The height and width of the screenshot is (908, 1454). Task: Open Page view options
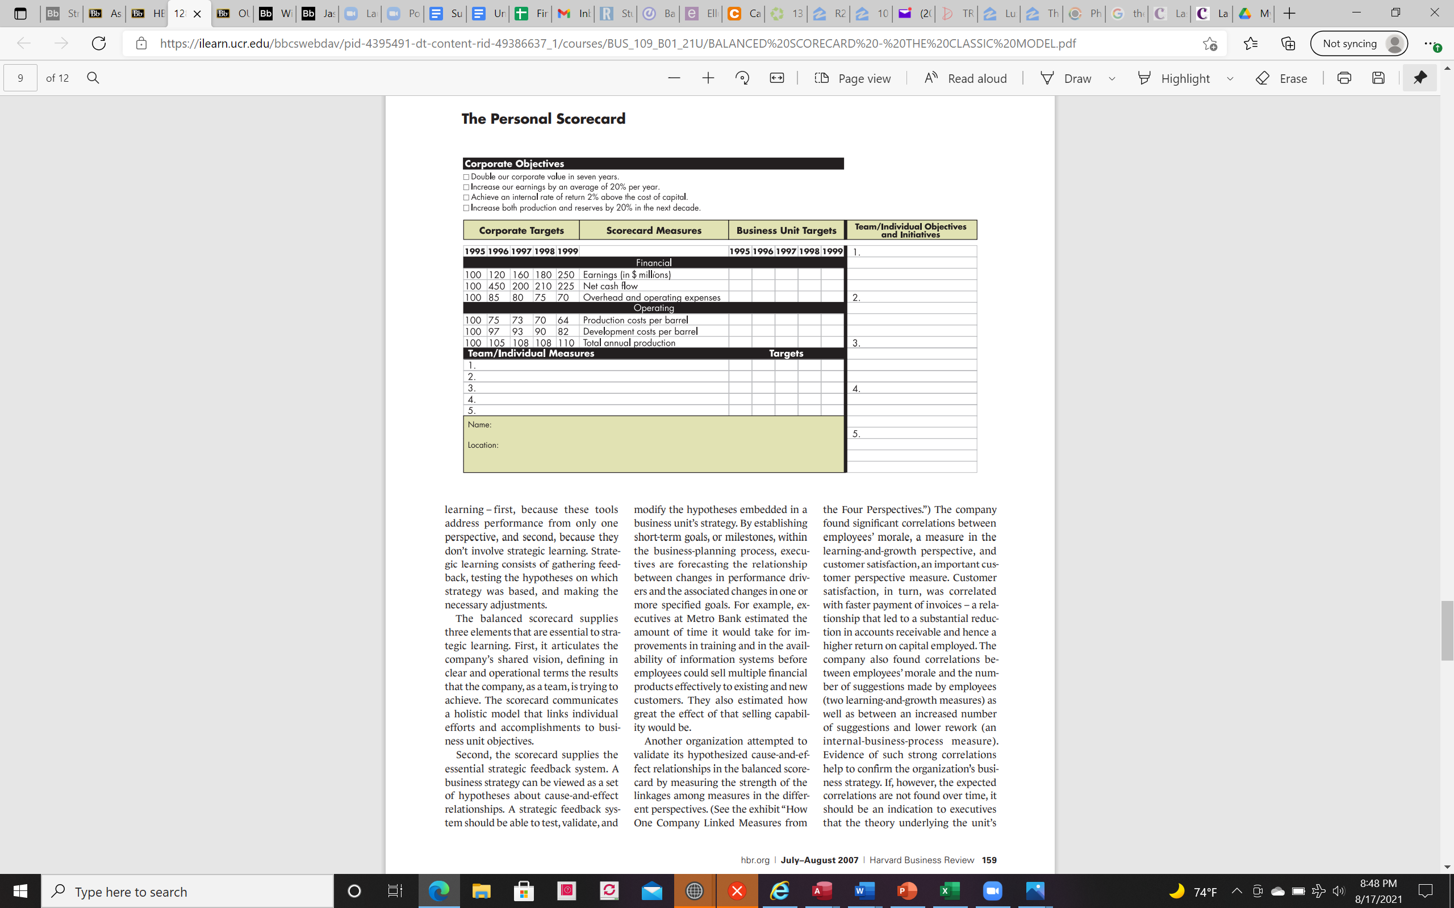tap(853, 78)
